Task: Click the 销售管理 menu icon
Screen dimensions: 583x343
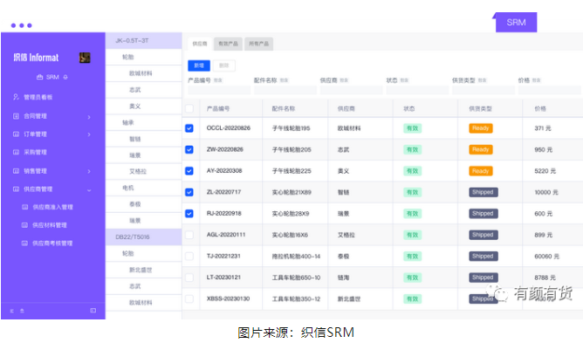Action: 16,171
